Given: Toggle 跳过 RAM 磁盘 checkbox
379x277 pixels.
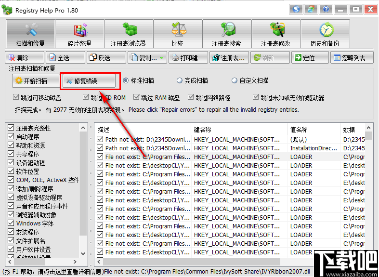Looking at the screenshot, I should pyautogui.click(x=137, y=97).
